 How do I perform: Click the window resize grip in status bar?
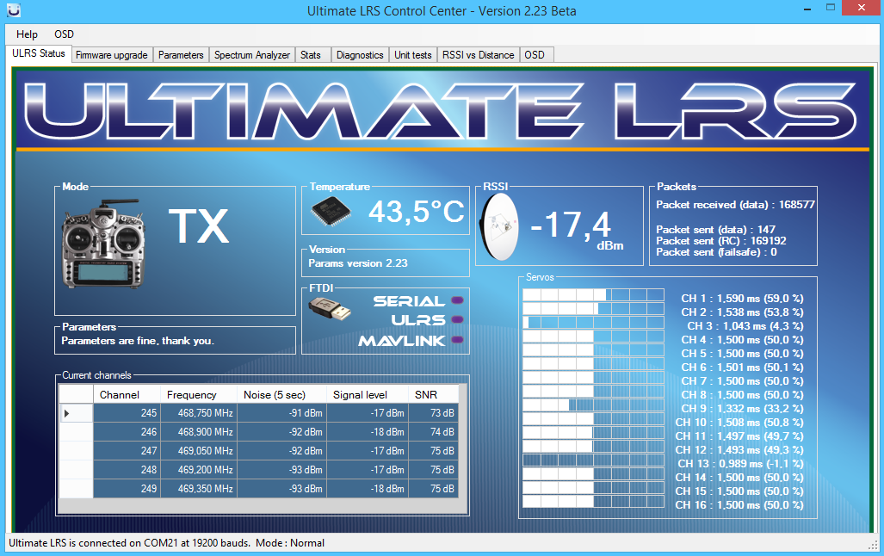click(874, 545)
